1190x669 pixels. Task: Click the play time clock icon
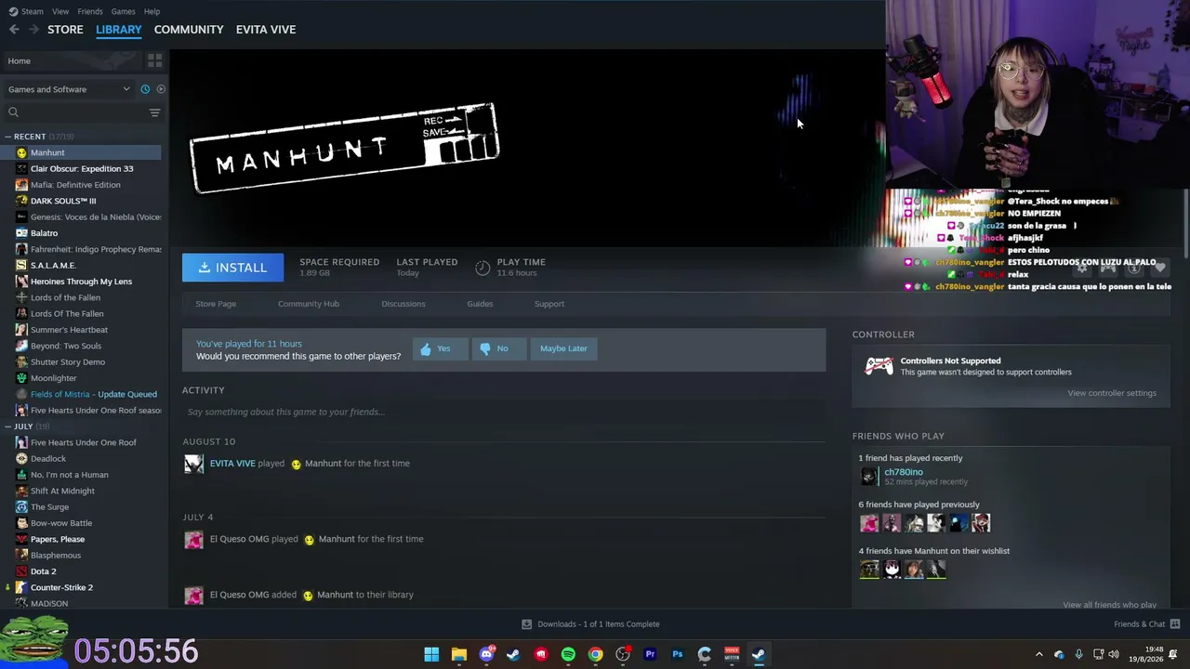[483, 268]
